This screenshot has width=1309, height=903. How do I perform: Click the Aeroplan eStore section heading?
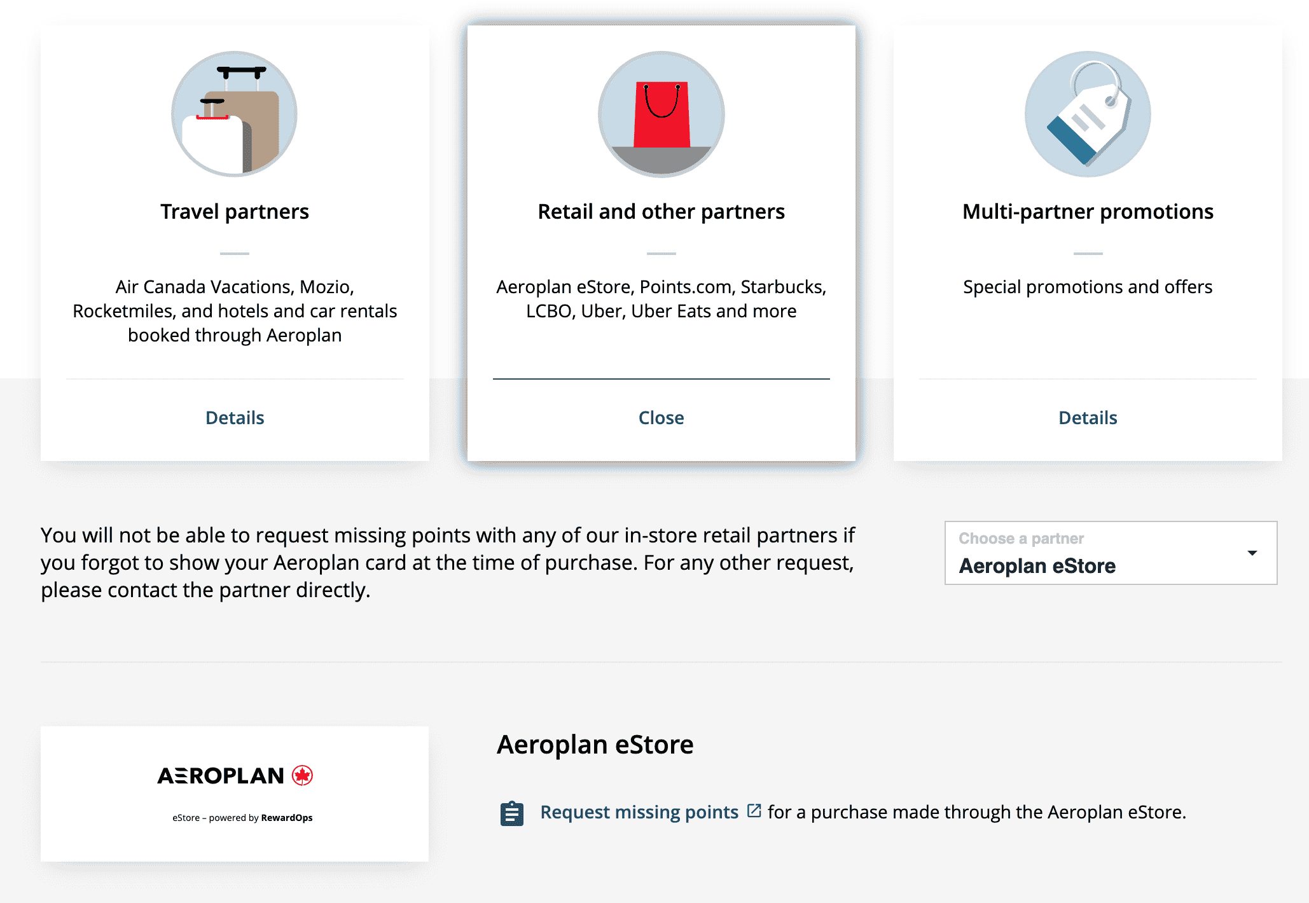(595, 745)
